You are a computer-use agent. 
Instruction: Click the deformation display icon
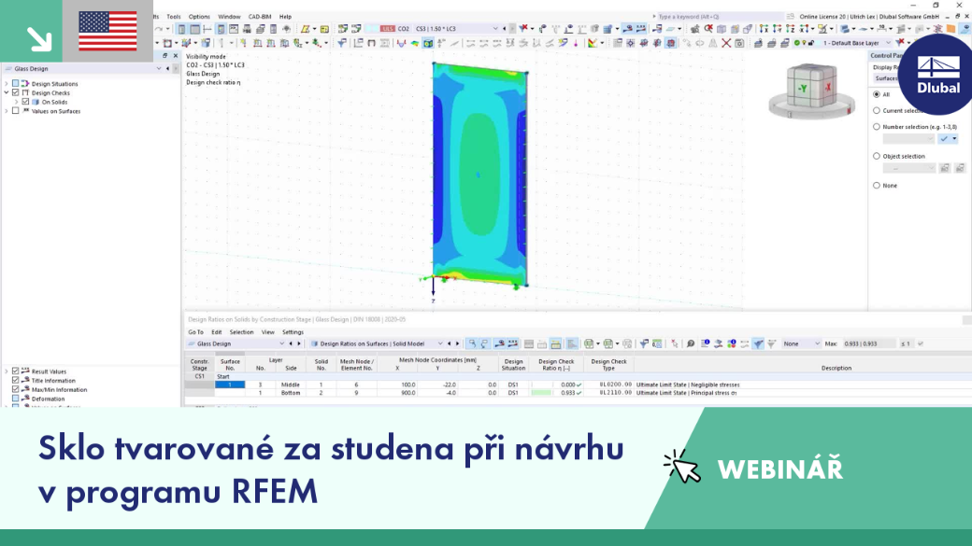pyautogui.click(x=401, y=43)
